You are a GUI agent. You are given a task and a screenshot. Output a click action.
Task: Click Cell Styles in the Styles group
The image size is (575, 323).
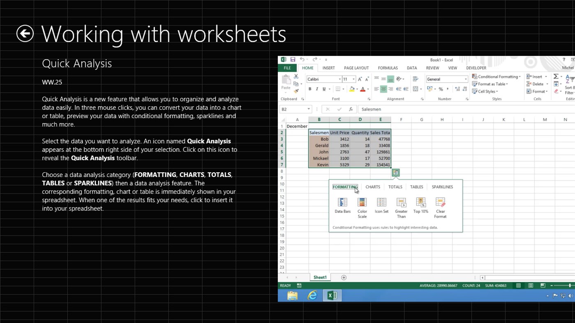pos(484,91)
